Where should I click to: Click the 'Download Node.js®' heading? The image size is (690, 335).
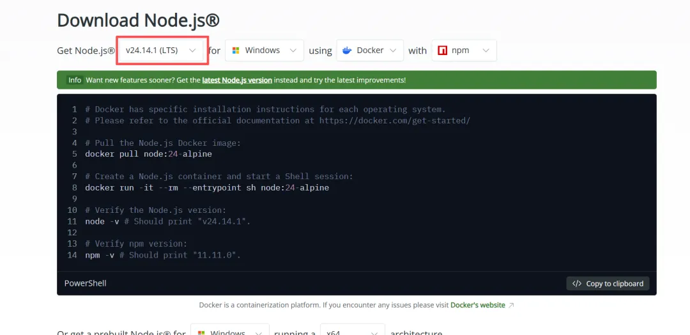click(138, 20)
